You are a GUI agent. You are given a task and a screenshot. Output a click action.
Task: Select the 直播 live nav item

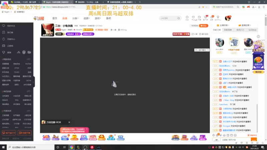tap(65, 18)
